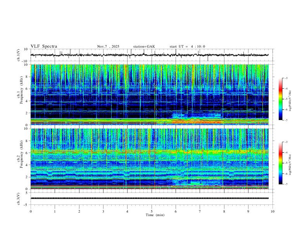This screenshot has width=307, height=237.
Task: Click the "Time (min)" axis title
Action: click(155, 215)
